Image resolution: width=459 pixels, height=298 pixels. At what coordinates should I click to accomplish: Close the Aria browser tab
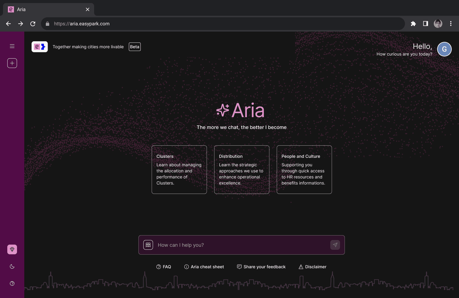coord(88,9)
